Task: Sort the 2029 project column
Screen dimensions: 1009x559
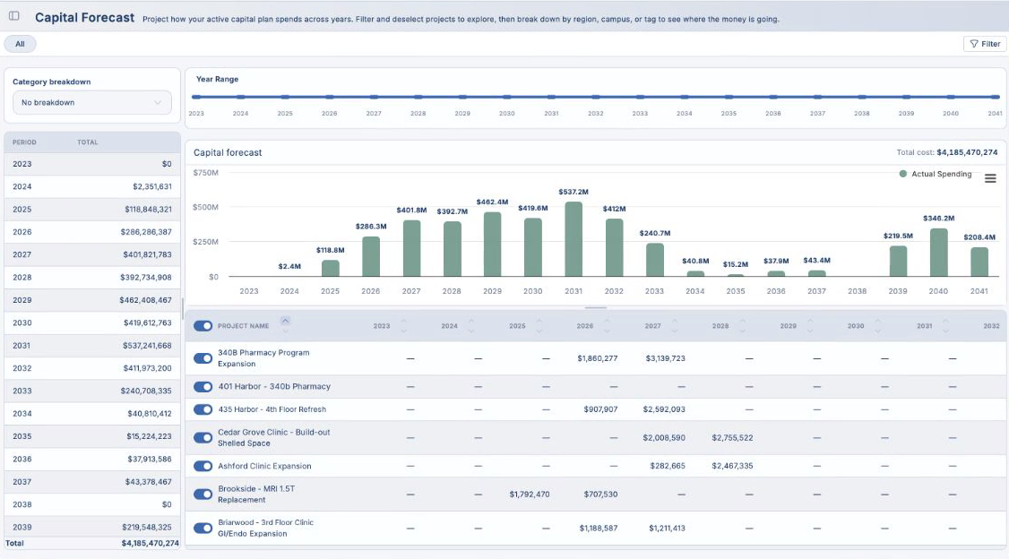Action: tap(810, 326)
